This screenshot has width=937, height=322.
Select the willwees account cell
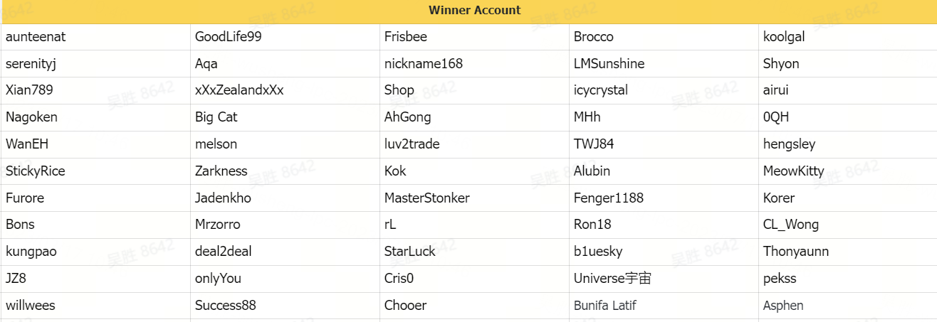[x=96, y=306]
